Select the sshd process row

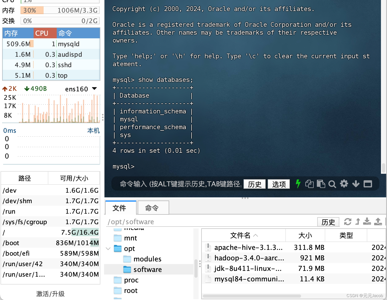[51, 65]
